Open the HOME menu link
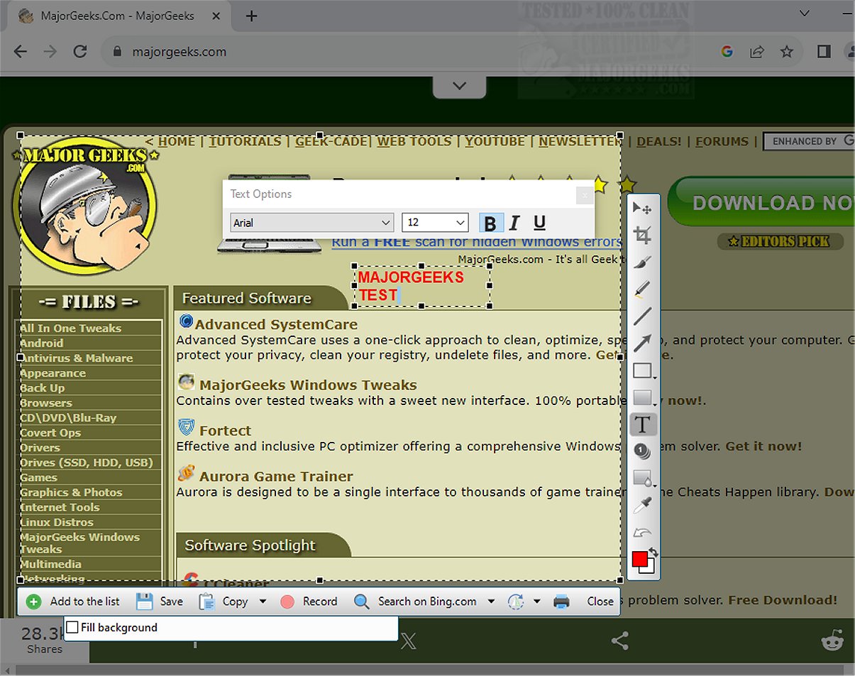855x676 pixels. [x=177, y=141]
